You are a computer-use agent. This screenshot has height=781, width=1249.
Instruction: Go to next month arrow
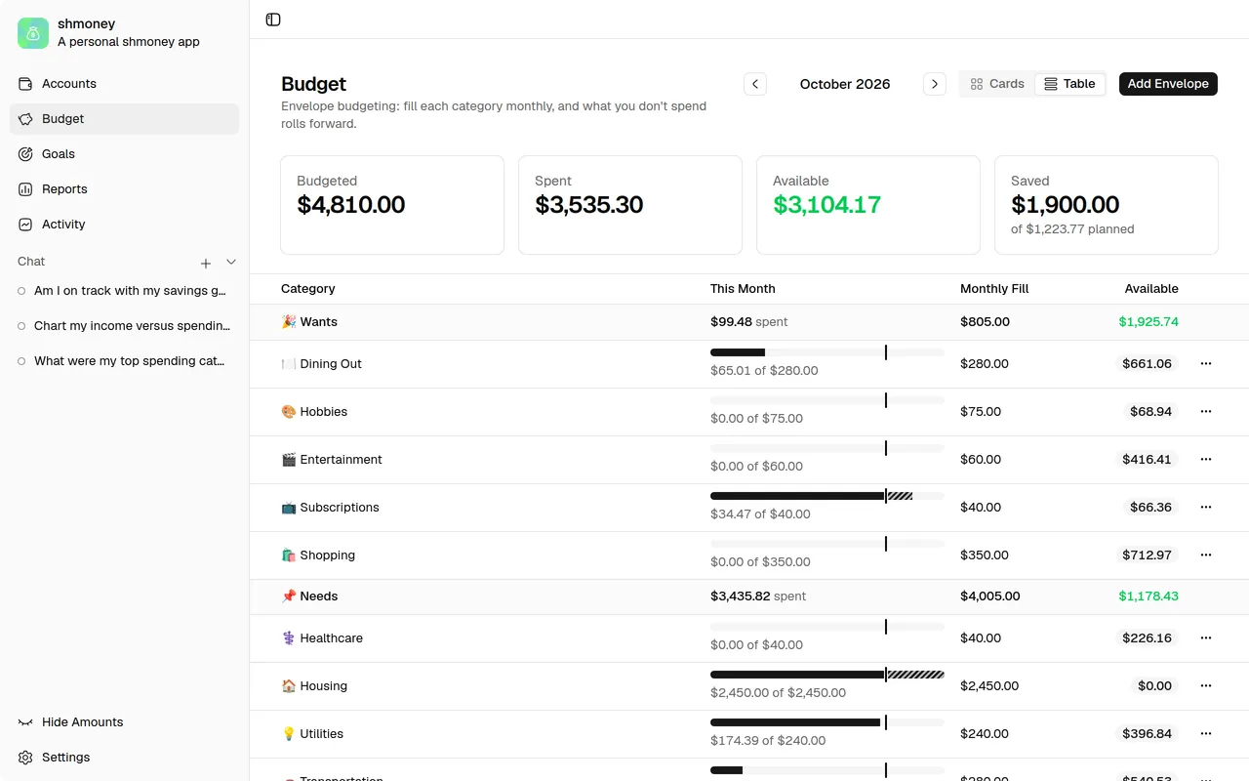(935, 84)
